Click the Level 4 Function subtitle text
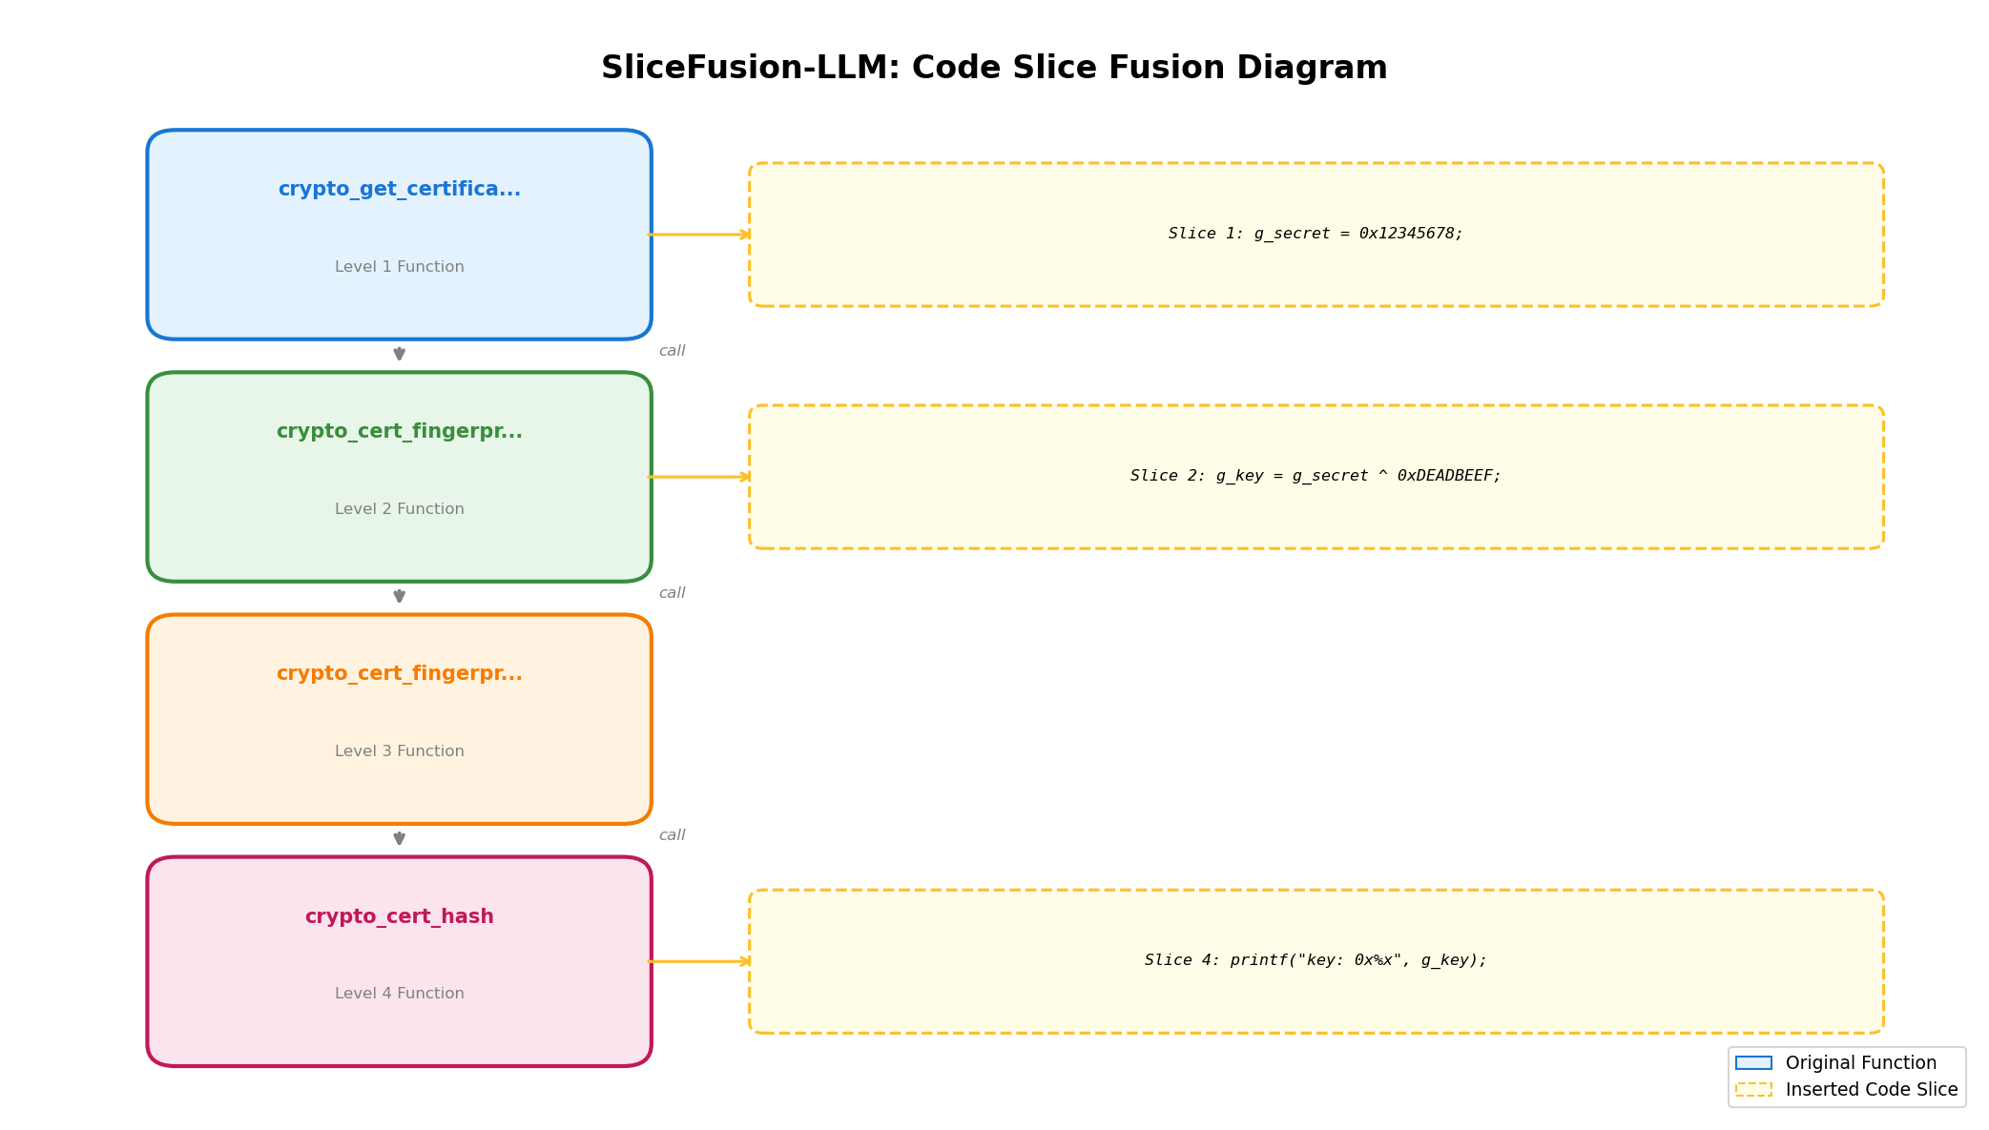Image resolution: width=1989 pixels, height=1130 pixels. tap(399, 994)
